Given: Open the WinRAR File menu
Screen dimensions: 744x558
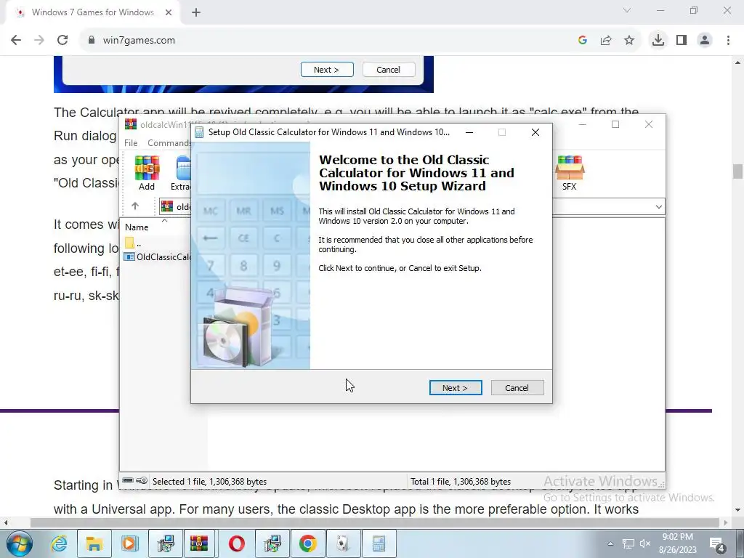Looking at the screenshot, I should 131,143.
